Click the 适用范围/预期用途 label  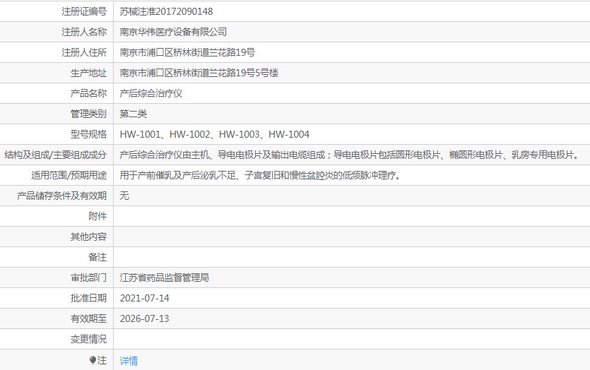coord(69,175)
